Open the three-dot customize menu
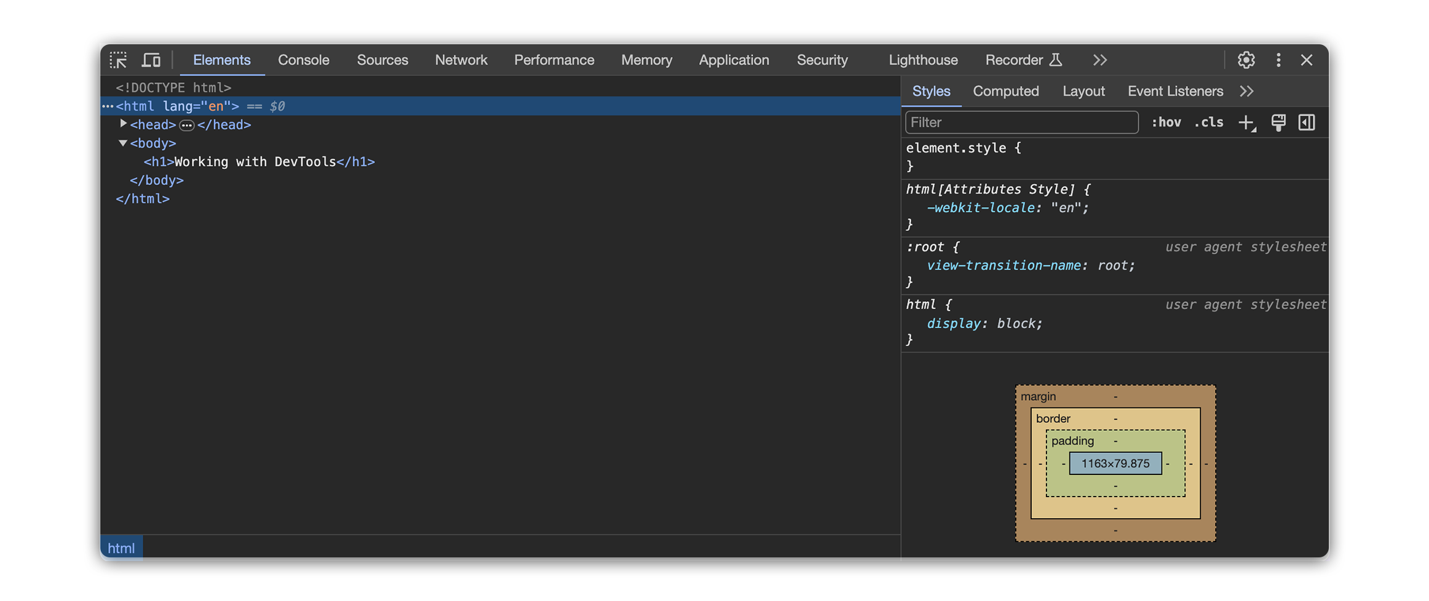Screen dimensions: 1429x601 tap(1278, 60)
